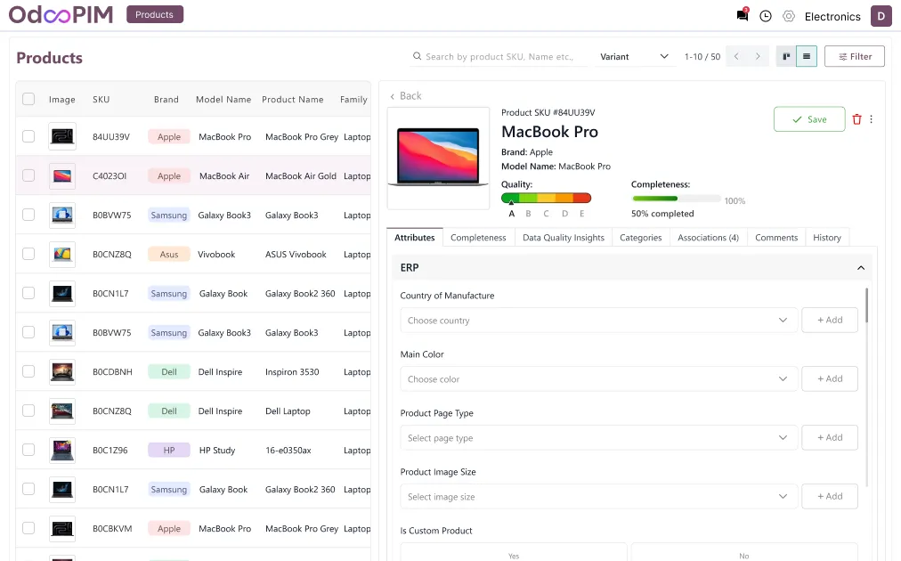Open the Associations (4) tab
The height and width of the screenshot is (561, 901).
point(708,238)
